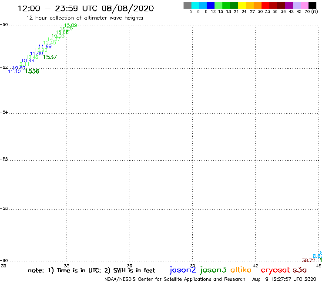Click the timestamp 'Aug 9 12:27:57 UTC 2020'
The height and width of the screenshot is (283, 322).
284,279
